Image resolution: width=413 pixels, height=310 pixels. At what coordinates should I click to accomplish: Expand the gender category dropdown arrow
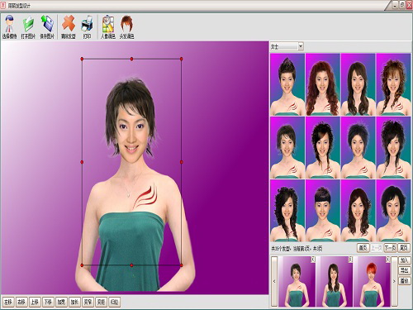pyautogui.click(x=301, y=46)
